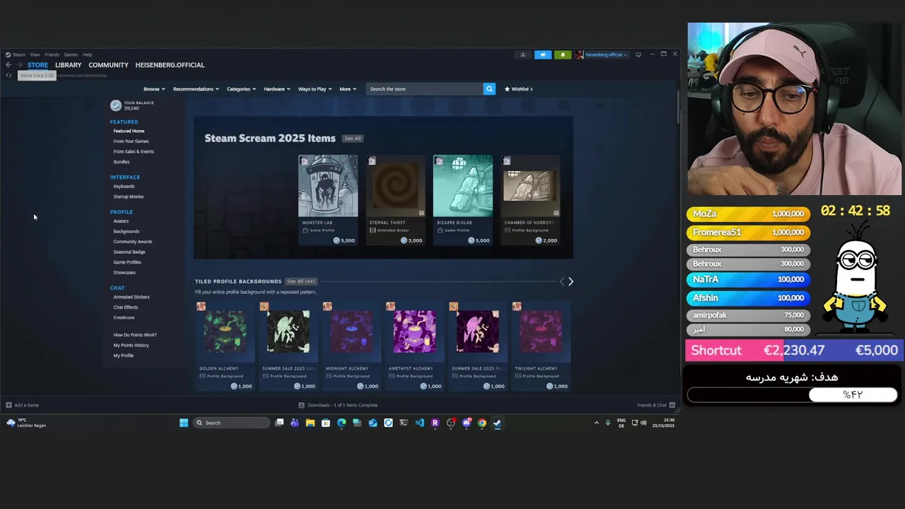Open the friends icon in Steam title bar

click(523, 54)
